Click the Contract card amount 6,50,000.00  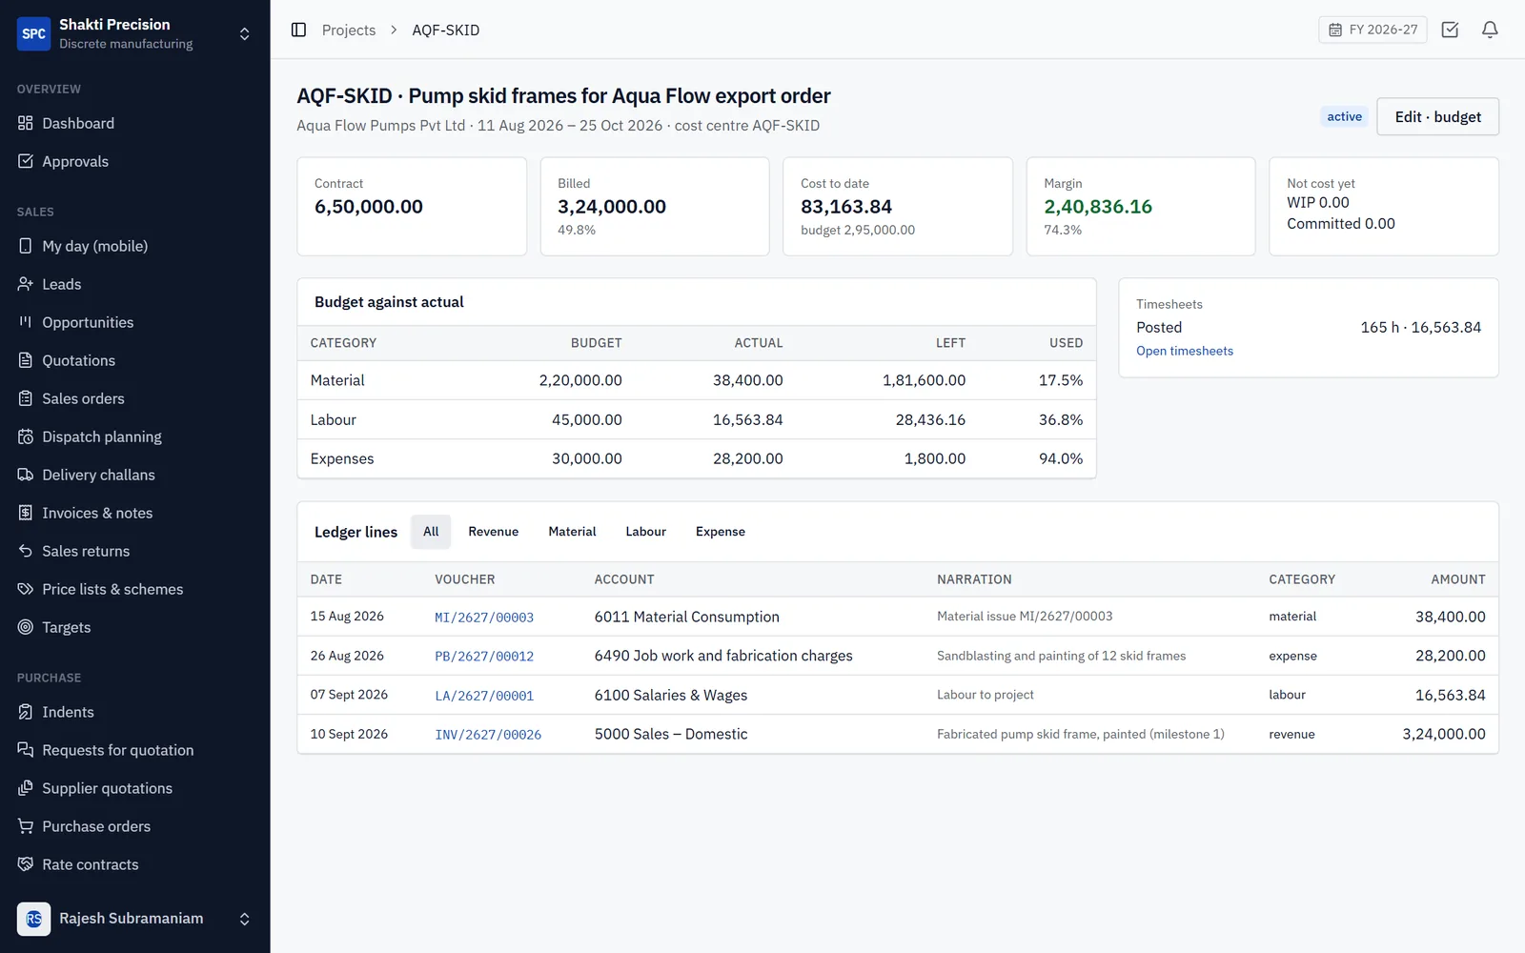369,207
